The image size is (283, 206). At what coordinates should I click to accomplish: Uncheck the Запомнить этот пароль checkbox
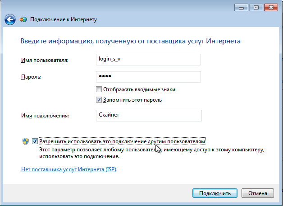(99, 100)
